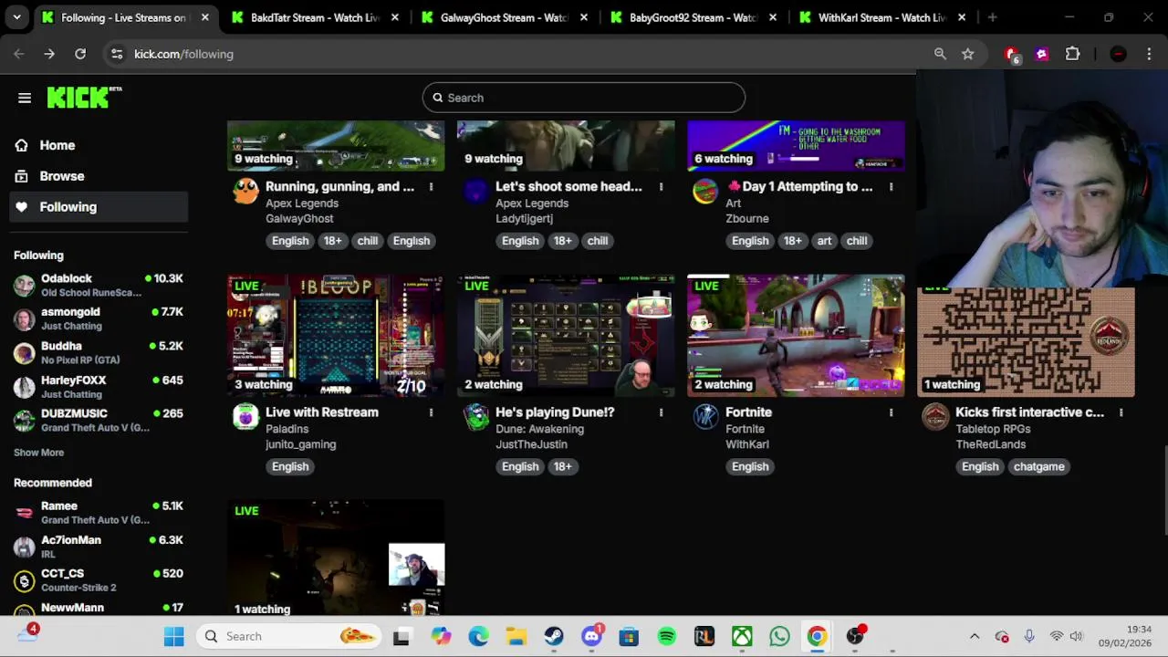Viewport: 1168px width, 657px height.
Task: Open the Xbox app from the taskbar
Action: pos(742,636)
